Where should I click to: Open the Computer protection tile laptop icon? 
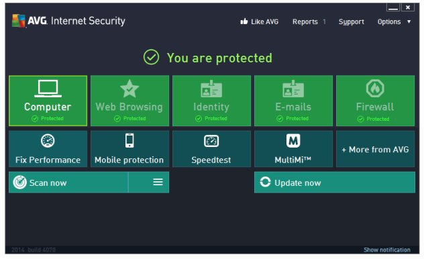(x=48, y=89)
